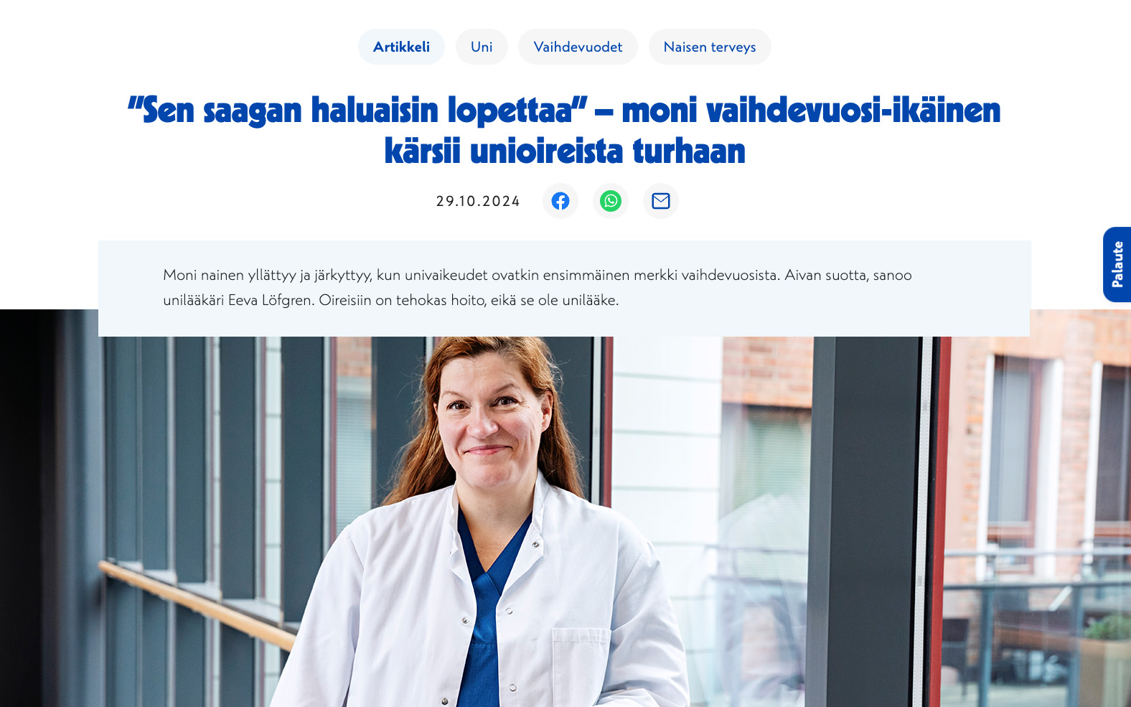Open the Naisen terveys topic tag
Screen dimensions: 1131x707
tap(710, 47)
